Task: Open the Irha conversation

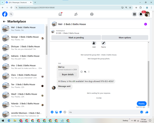Action: click(23, 67)
